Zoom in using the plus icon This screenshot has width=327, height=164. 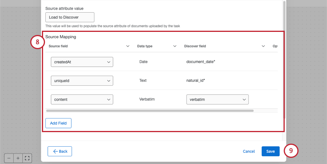18,158
